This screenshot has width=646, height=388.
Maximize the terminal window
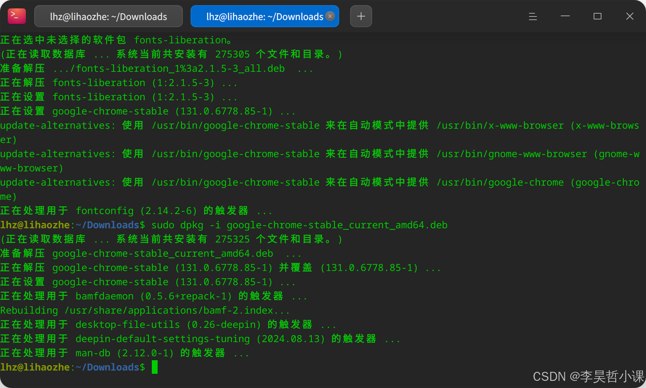598,16
